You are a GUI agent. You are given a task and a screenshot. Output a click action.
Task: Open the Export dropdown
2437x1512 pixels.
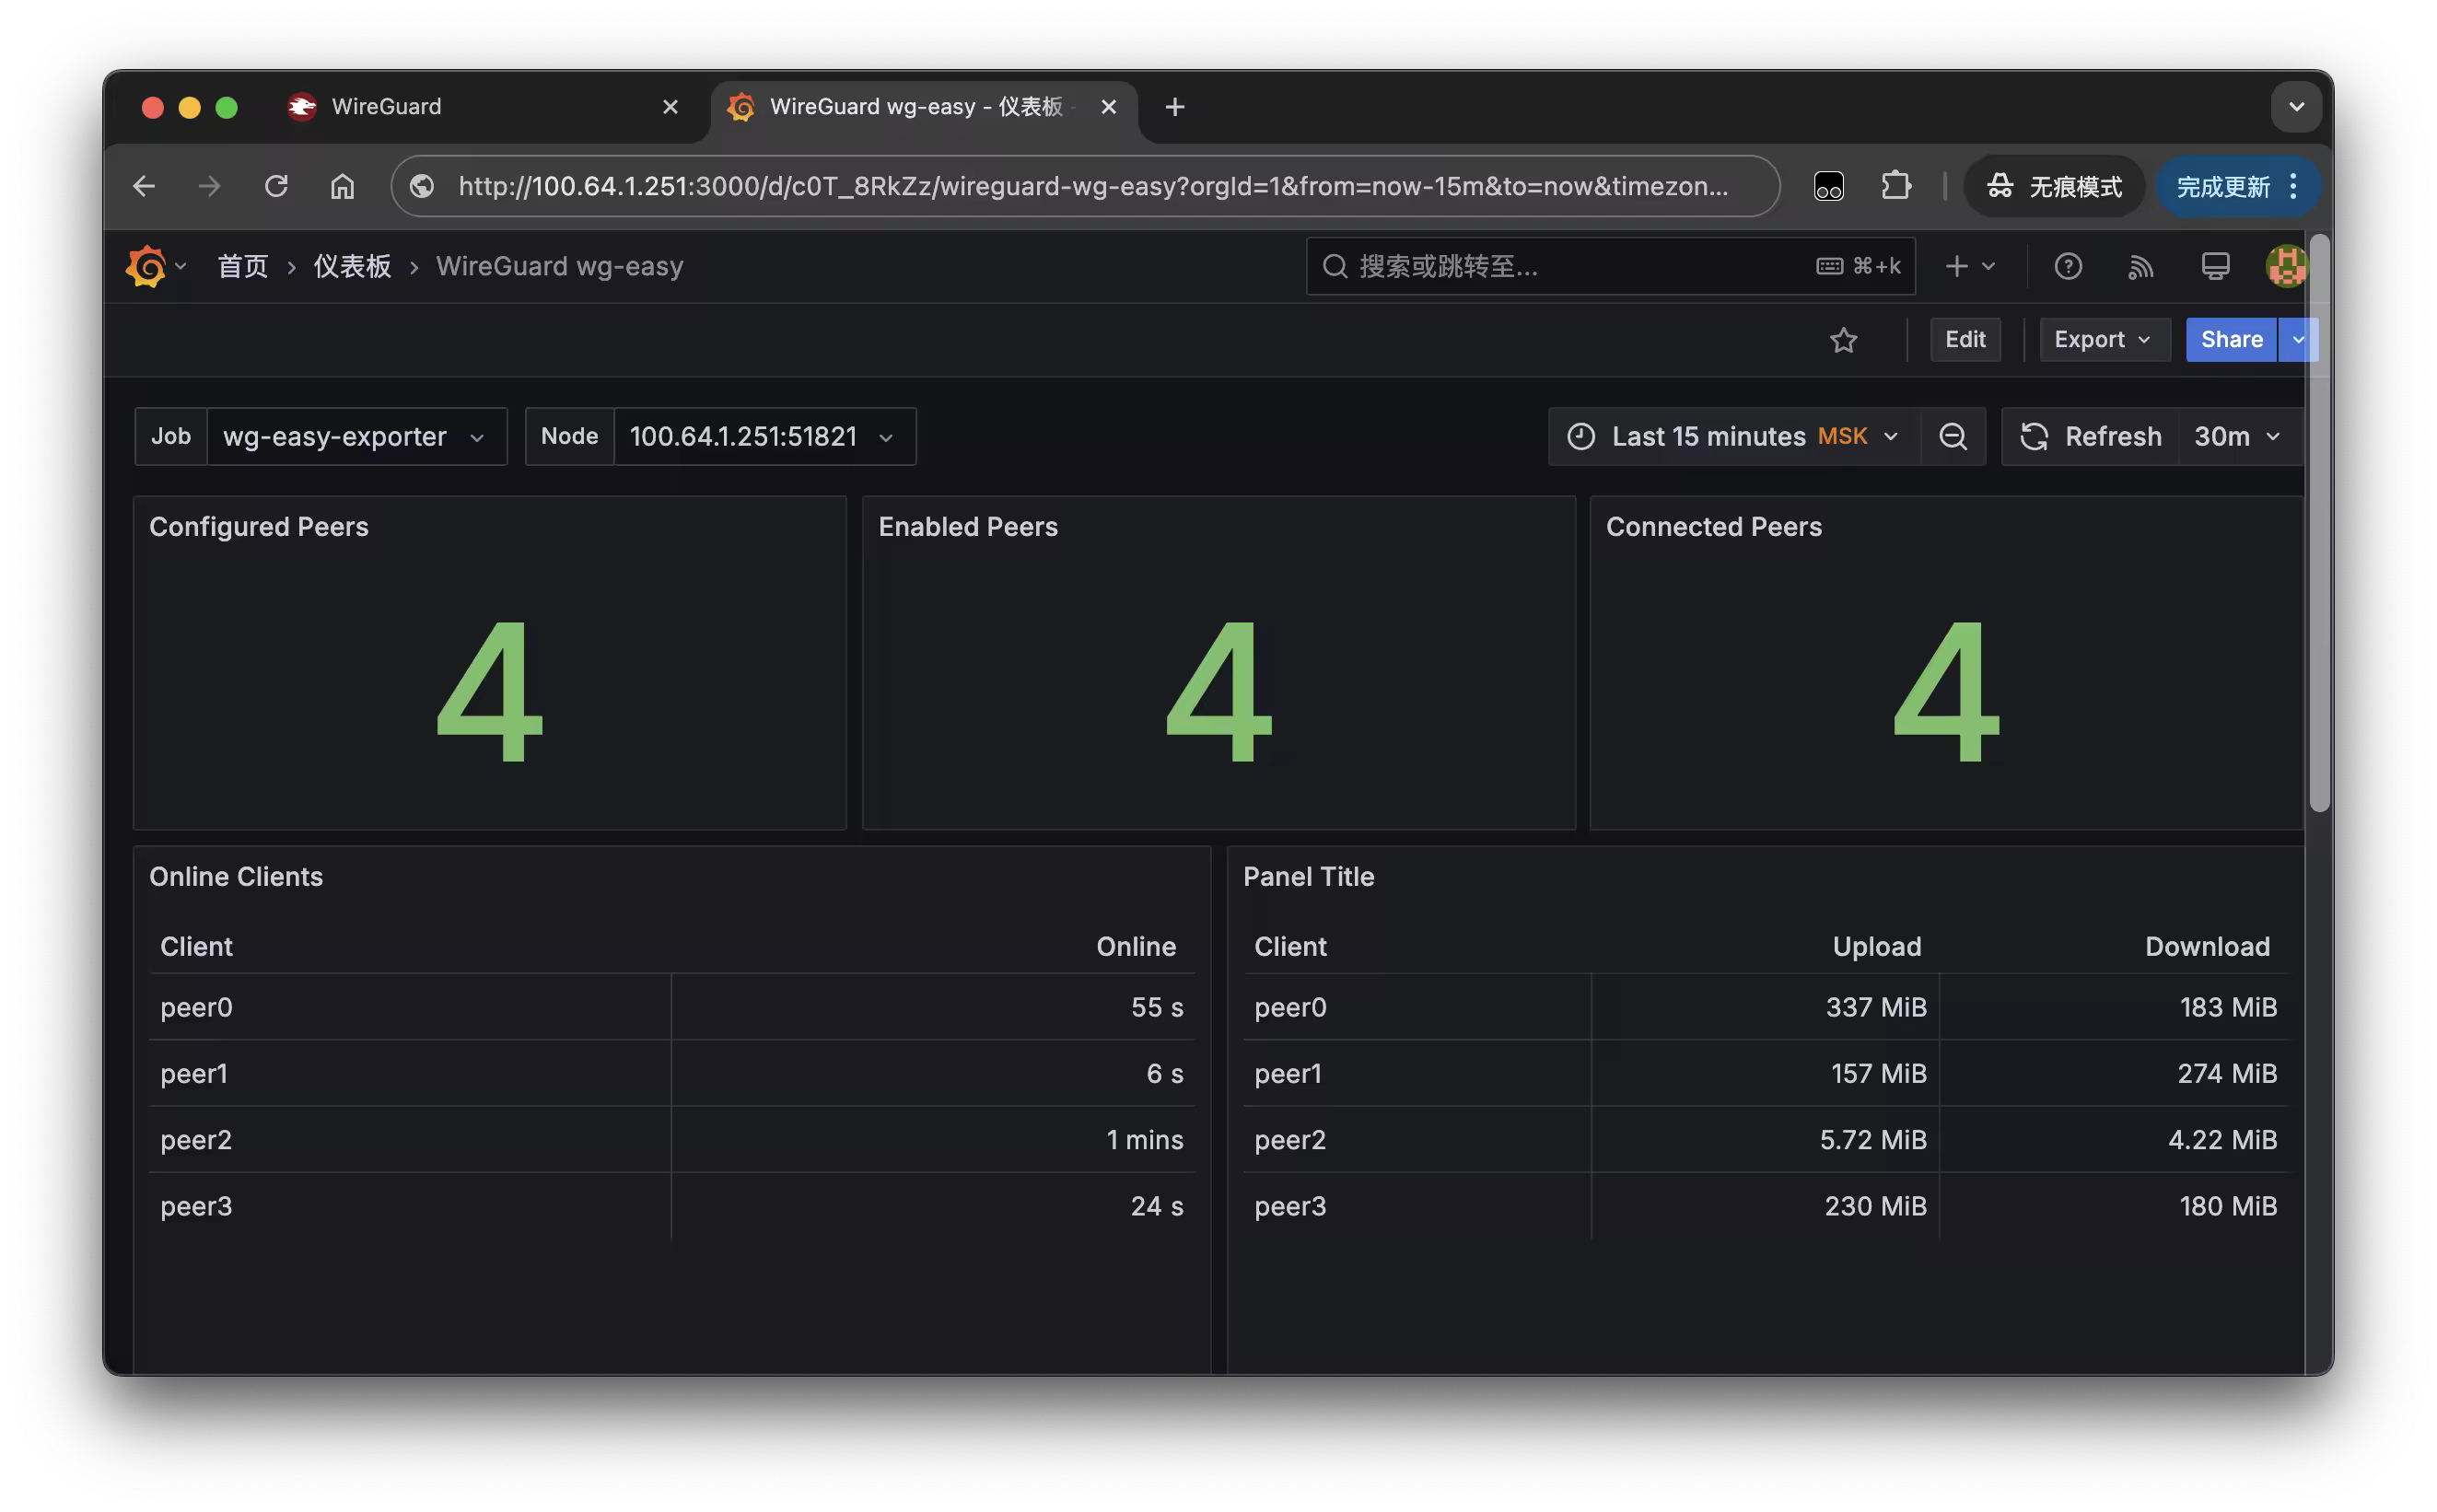tap(2104, 340)
